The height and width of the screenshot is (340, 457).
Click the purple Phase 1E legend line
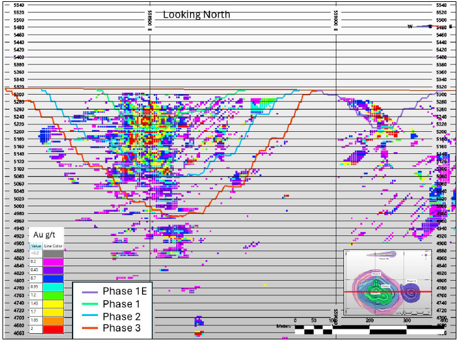pyautogui.click(x=90, y=292)
